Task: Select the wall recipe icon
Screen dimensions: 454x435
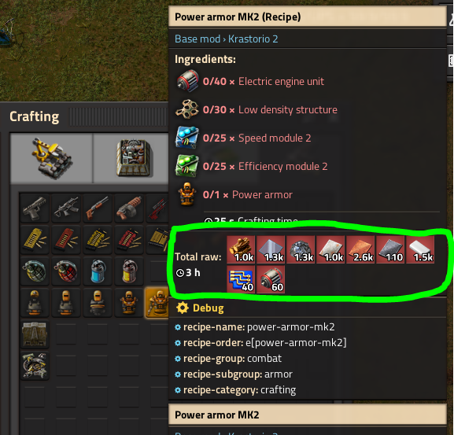Action: (35, 334)
